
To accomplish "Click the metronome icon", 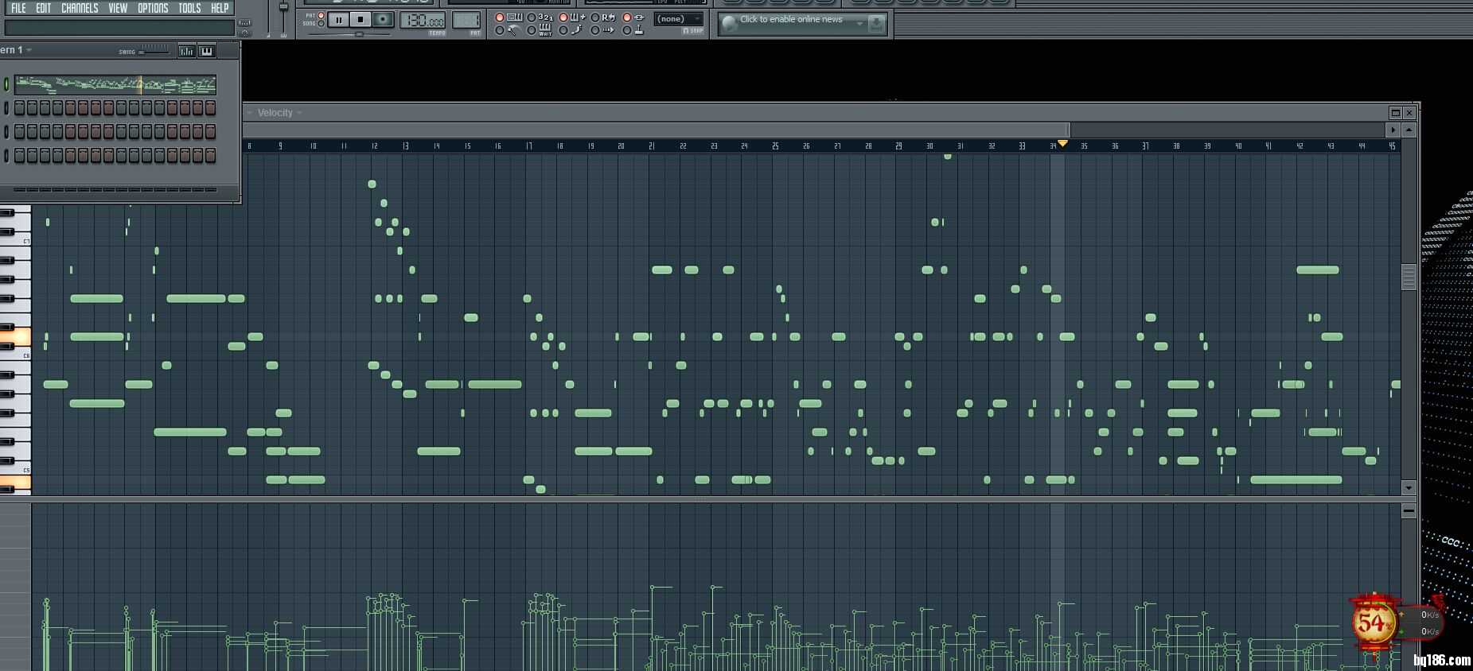I will [x=514, y=30].
